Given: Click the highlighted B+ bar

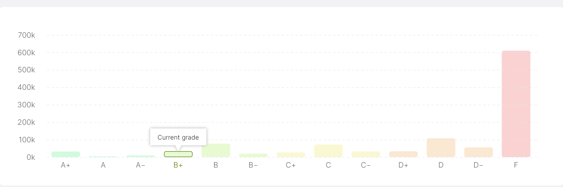Looking at the screenshot, I should (178, 154).
